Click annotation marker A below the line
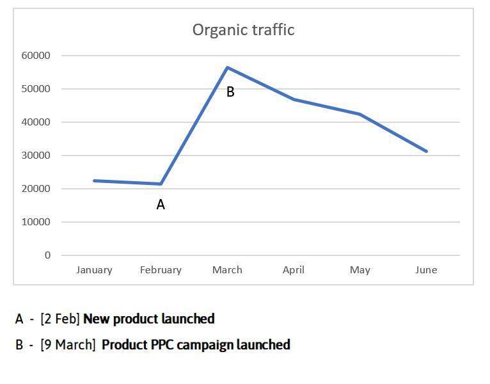Viewport: 490px width, 384px height. coord(161,205)
